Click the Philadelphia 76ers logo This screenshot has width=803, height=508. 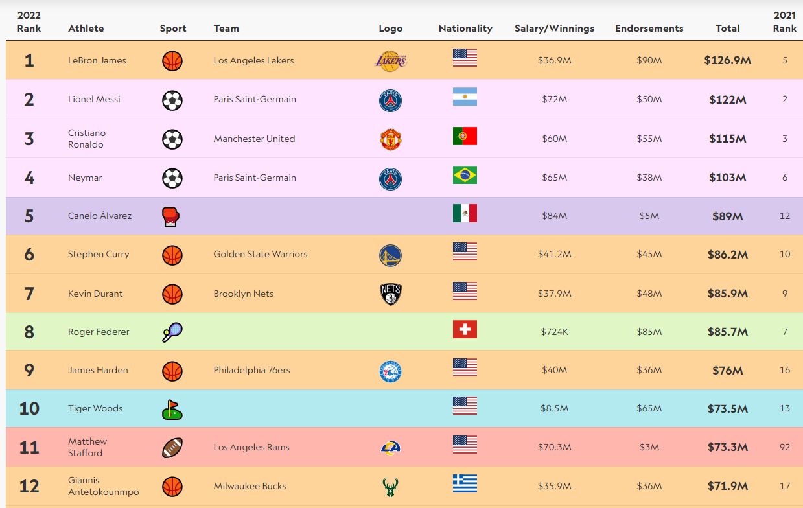point(390,371)
